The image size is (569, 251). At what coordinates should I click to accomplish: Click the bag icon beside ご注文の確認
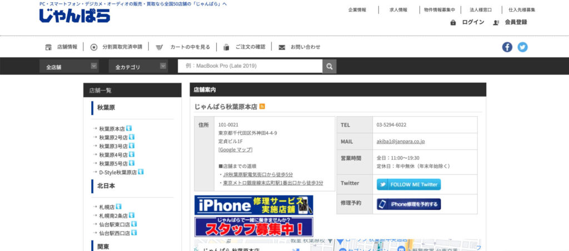[x=227, y=47]
